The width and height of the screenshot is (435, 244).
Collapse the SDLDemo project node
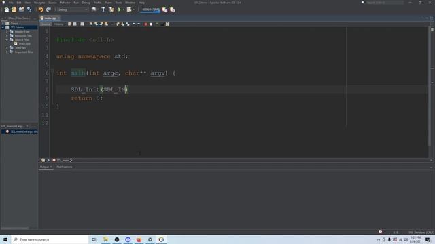[x=3, y=27]
